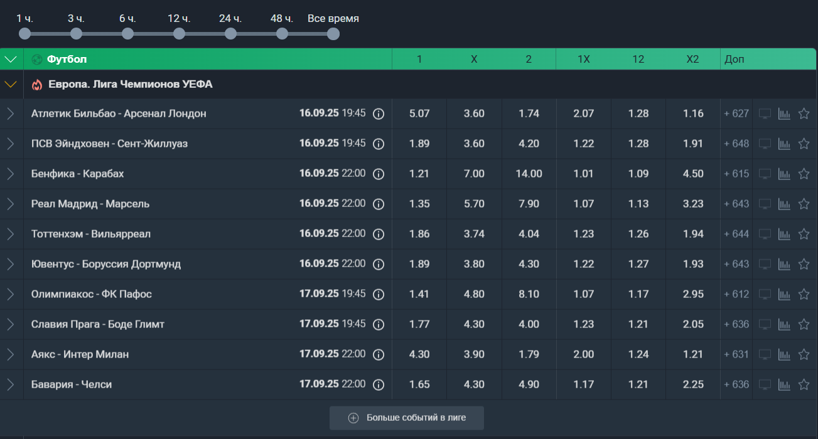Pick odds 1.79 on Интер Милан win

529,354
